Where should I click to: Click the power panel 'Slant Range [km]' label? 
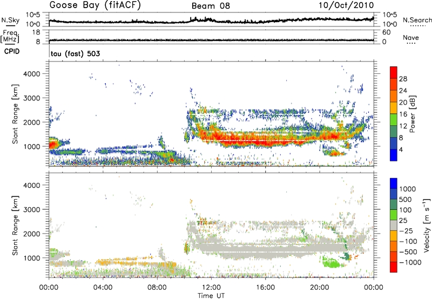click(15, 114)
